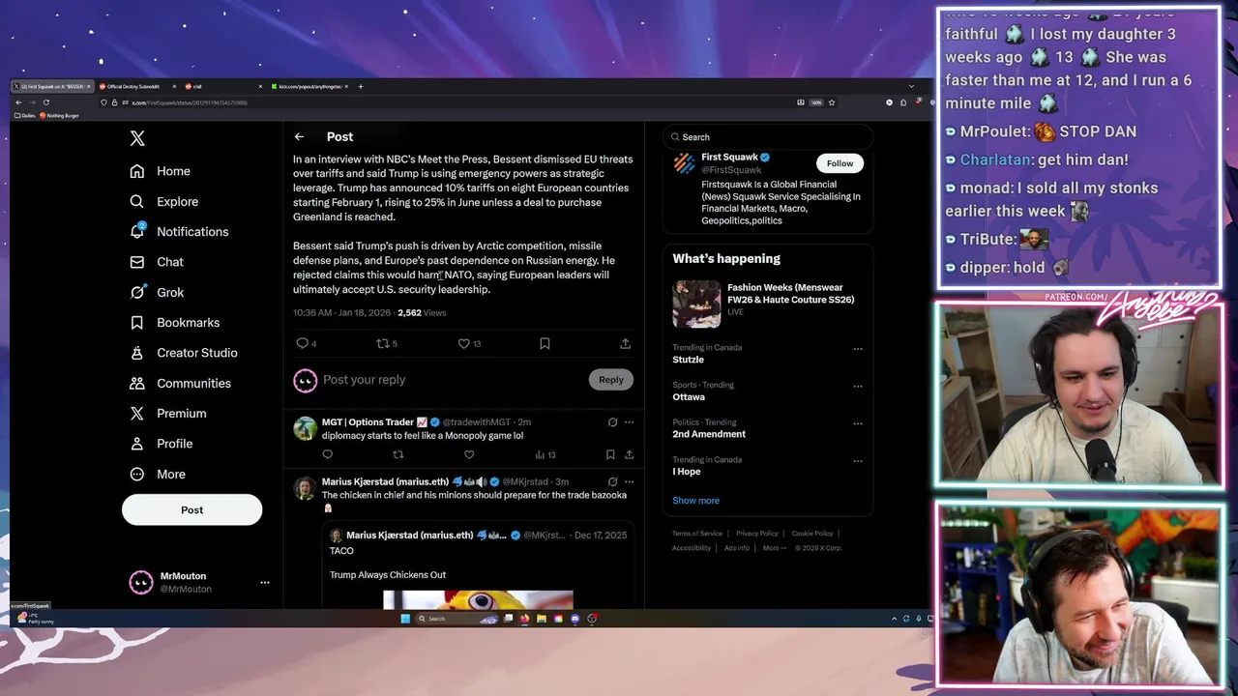Click the Communities people icon
This screenshot has width=1238, height=696.
tap(137, 383)
